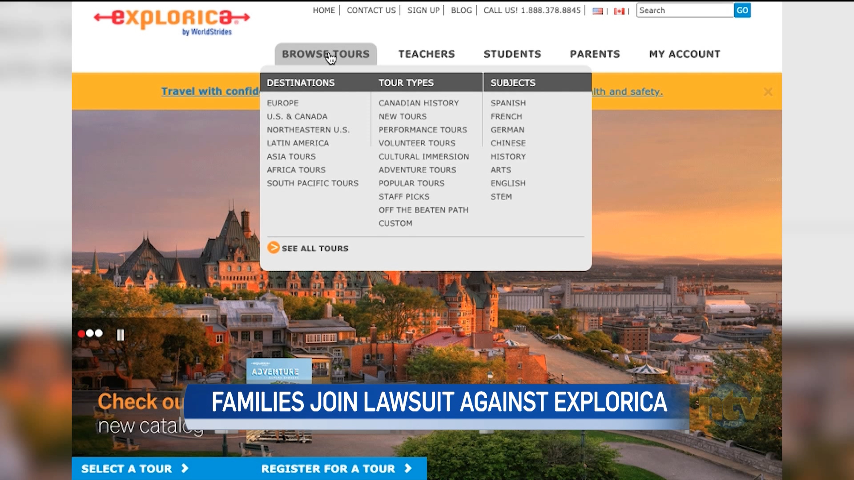Open the HOME link

click(x=324, y=10)
